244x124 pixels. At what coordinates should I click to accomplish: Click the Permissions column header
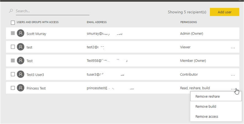[x=189, y=22]
